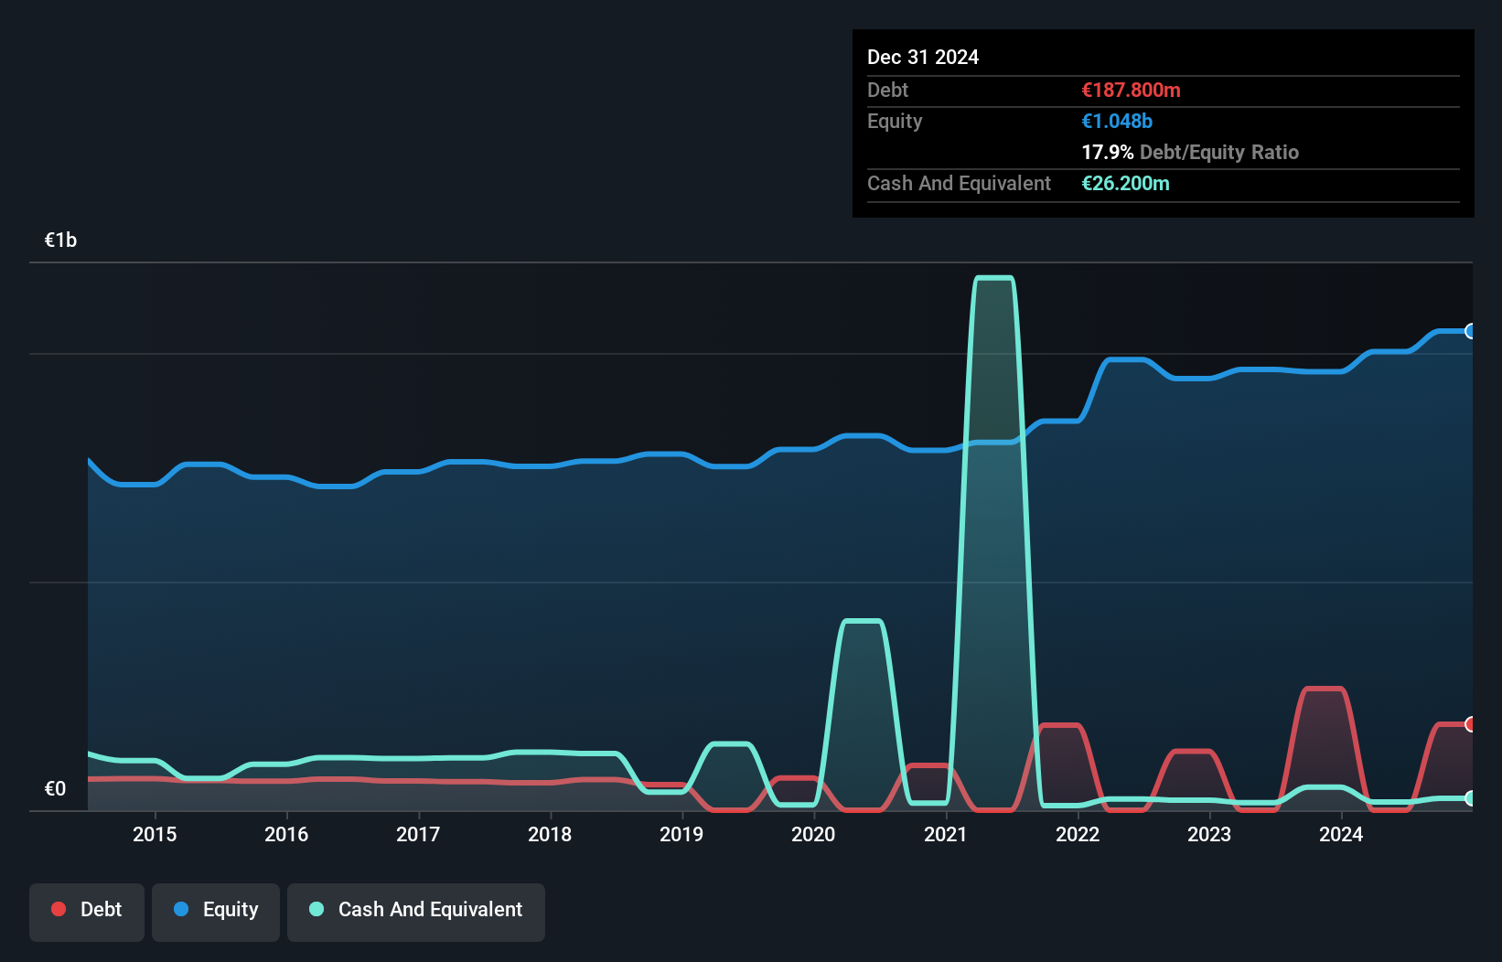Click the €1b y-axis label

tap(60, 240)
